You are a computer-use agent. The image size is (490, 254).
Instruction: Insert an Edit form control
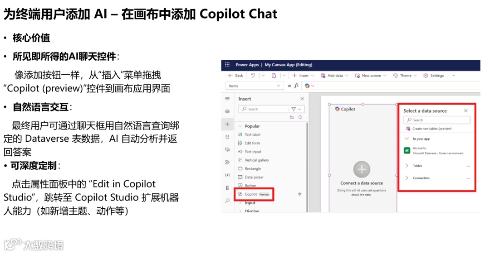coord(249,143)
